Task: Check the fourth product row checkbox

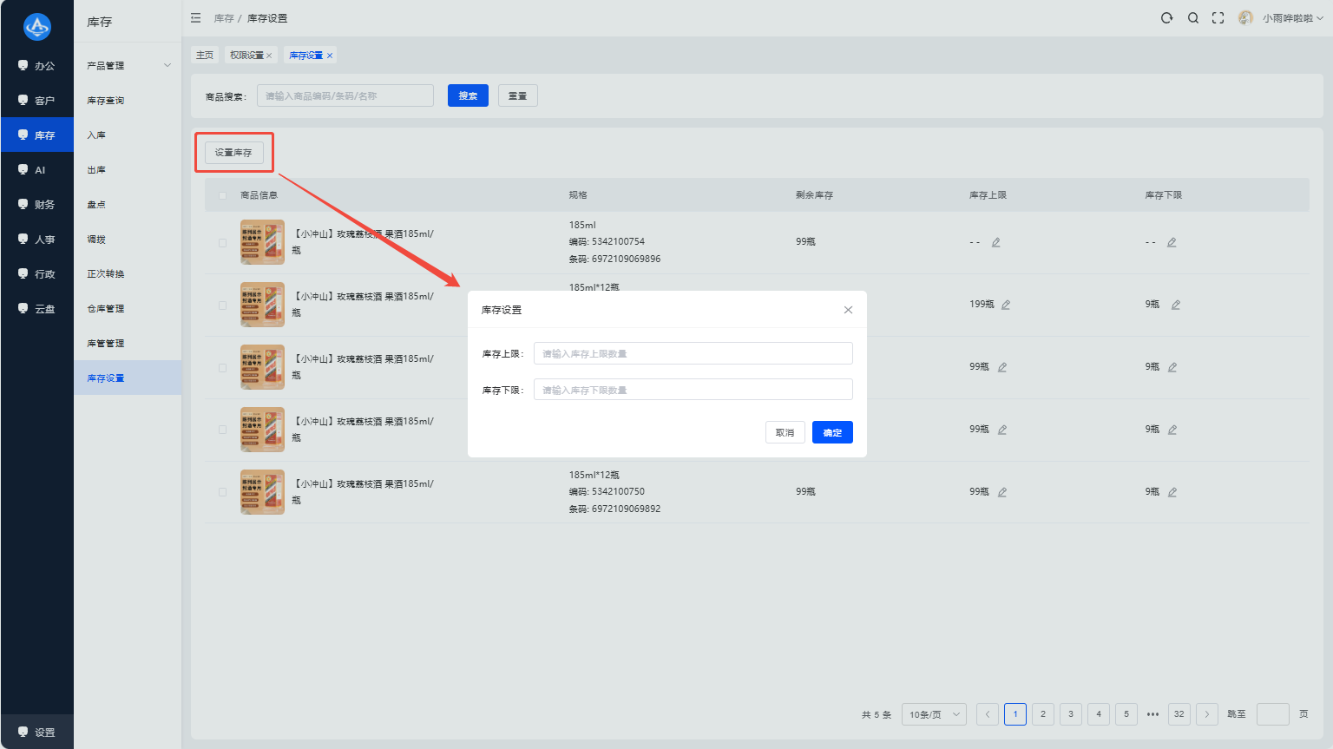Action: click(x=222, y=430)
